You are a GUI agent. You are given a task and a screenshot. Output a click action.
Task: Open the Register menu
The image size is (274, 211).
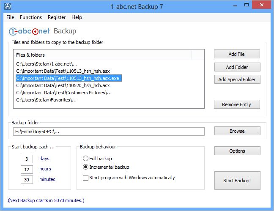point(57,17)
